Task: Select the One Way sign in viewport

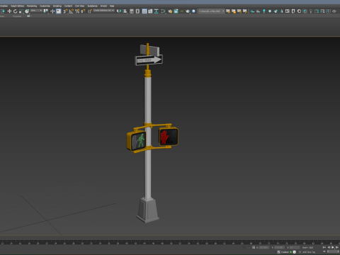Action: (x=149, y=60)
